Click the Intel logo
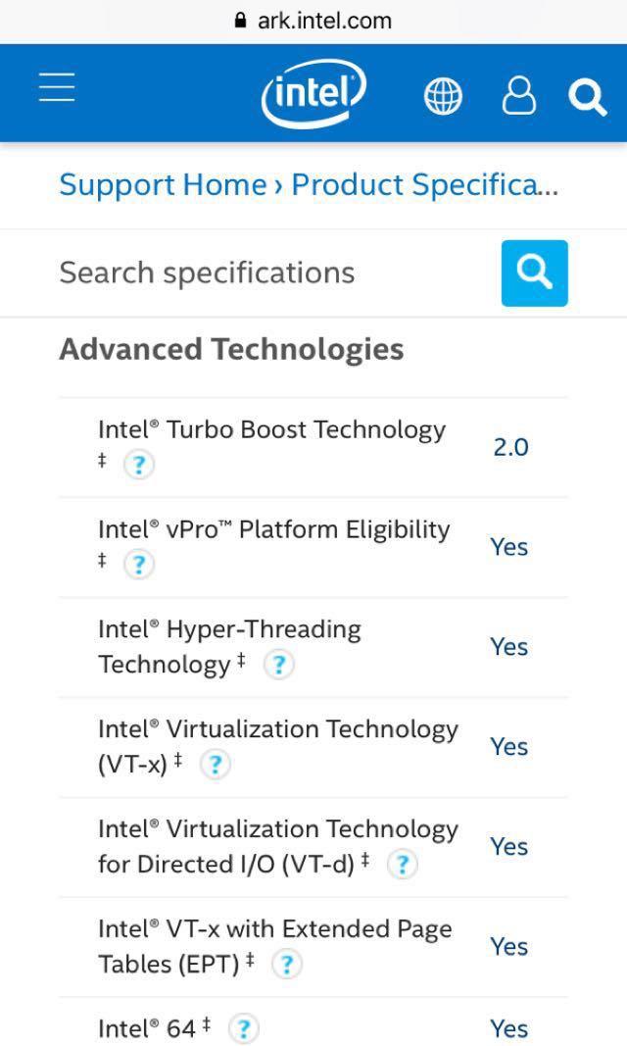 313,93
